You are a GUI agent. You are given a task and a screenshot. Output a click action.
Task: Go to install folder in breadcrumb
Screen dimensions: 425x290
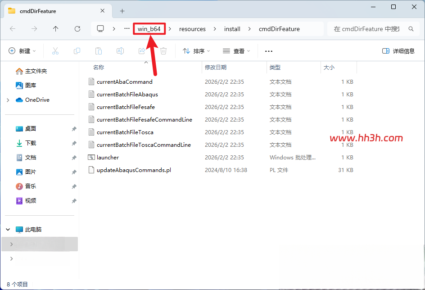(232, 29)
